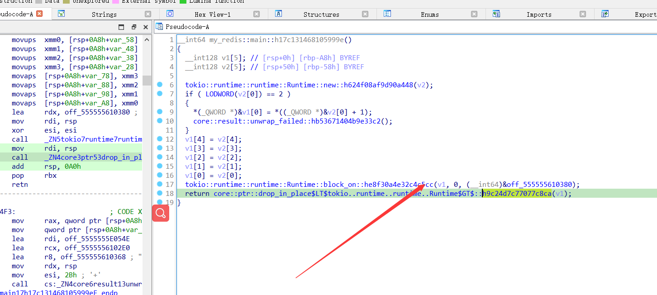Close the Hex View-1 tab
The width and height of the screenshot is (657, 295).
click(257, 14)
